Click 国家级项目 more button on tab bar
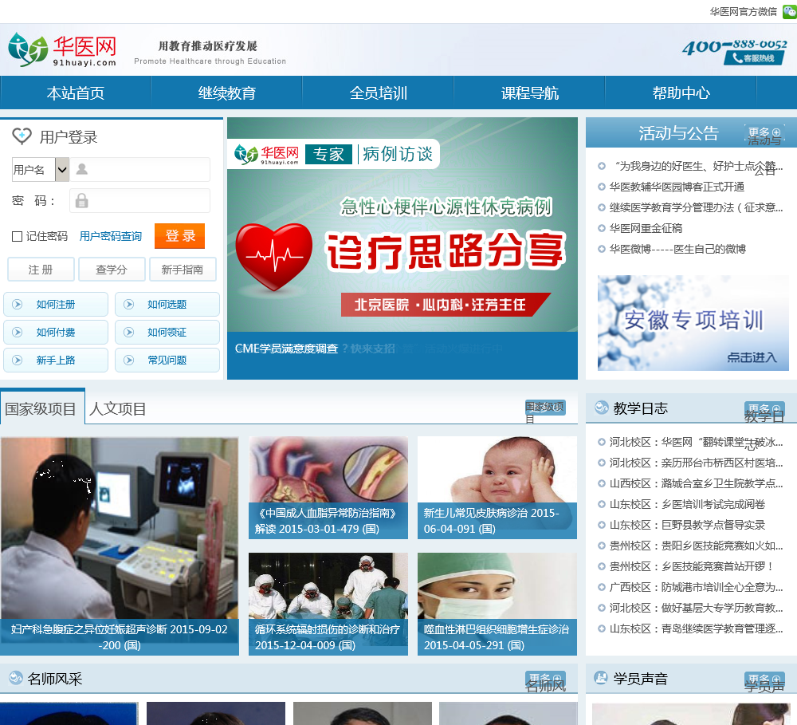797x725 pixels. [x=545, y=408]
